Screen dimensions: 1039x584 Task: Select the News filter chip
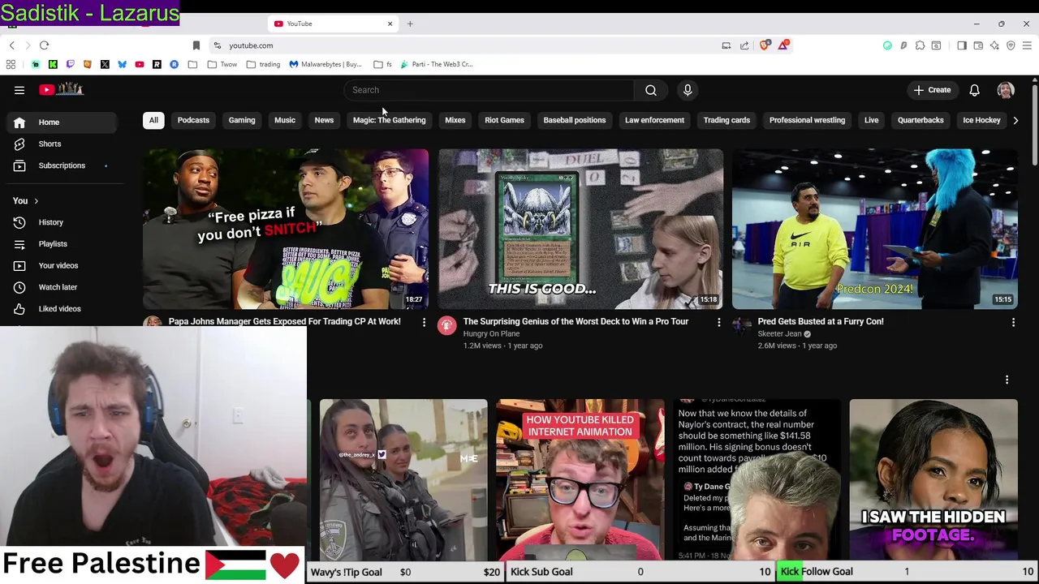pyautogui.click(x=324, y=120)
